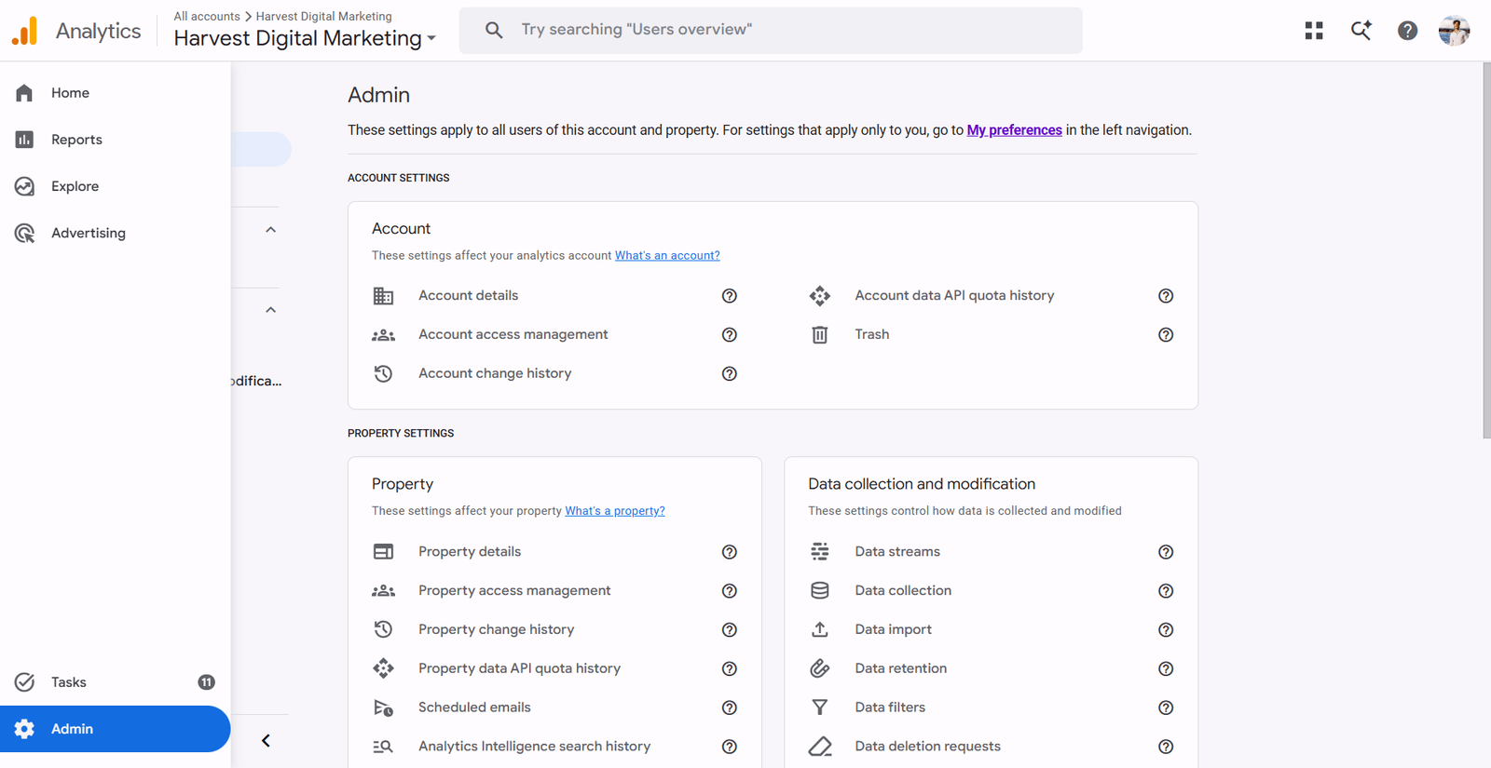
Task: Open the account Trash
Action: 872,334
